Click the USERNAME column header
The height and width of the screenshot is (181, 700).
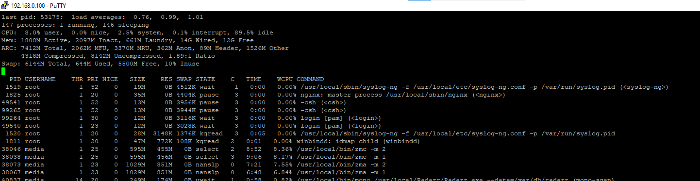[40, 79]
